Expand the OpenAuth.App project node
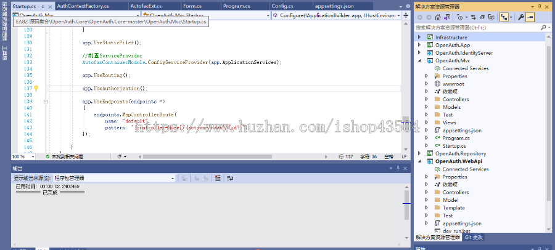The image size is (555, 250). pyautogui.click(x=419, y=45)
